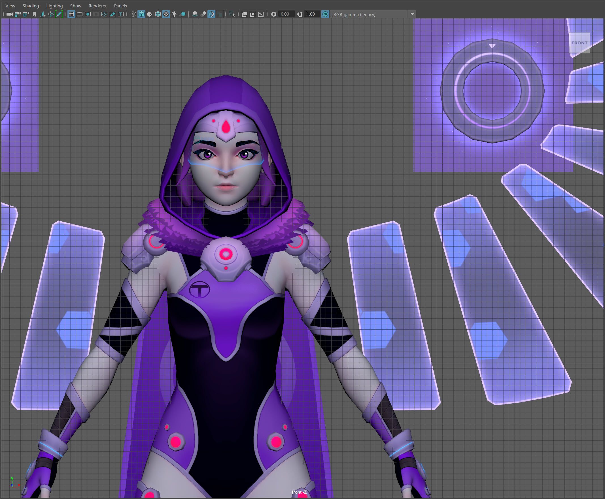Toggle viewport Grid display icon
The width and height of the screenshot is (605, 499).
click(x=71, y=14)
